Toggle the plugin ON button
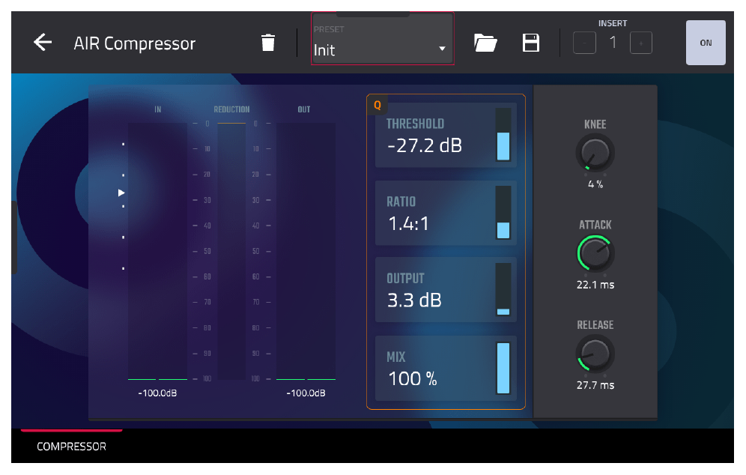Viewport: 746px width, 475px height. [706, 43]
